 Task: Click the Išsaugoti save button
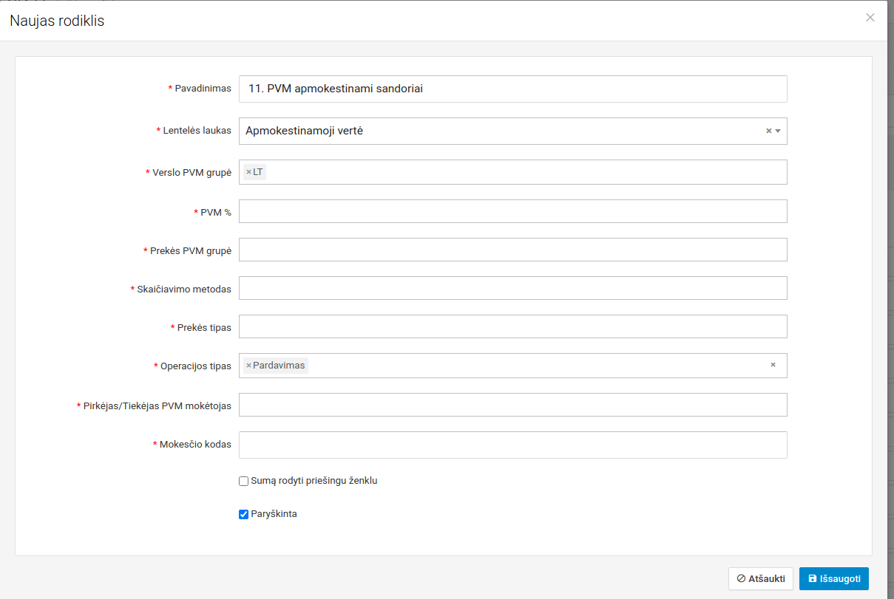click(x=833, y=579)
